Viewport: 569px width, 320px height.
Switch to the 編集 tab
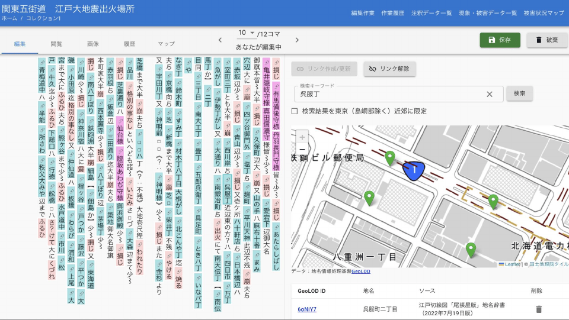tap(20, 44)
